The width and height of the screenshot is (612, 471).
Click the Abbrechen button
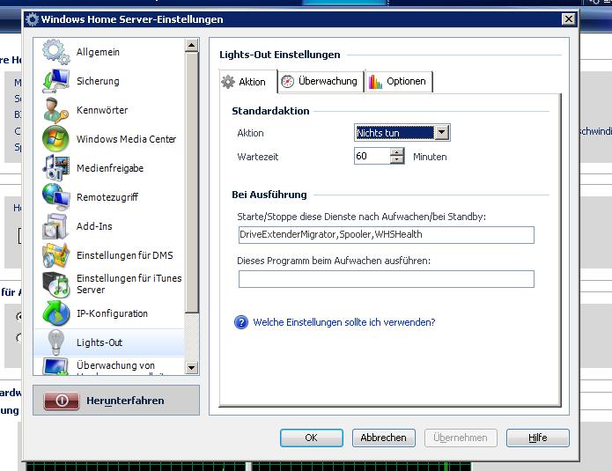(x=384, y=438)
